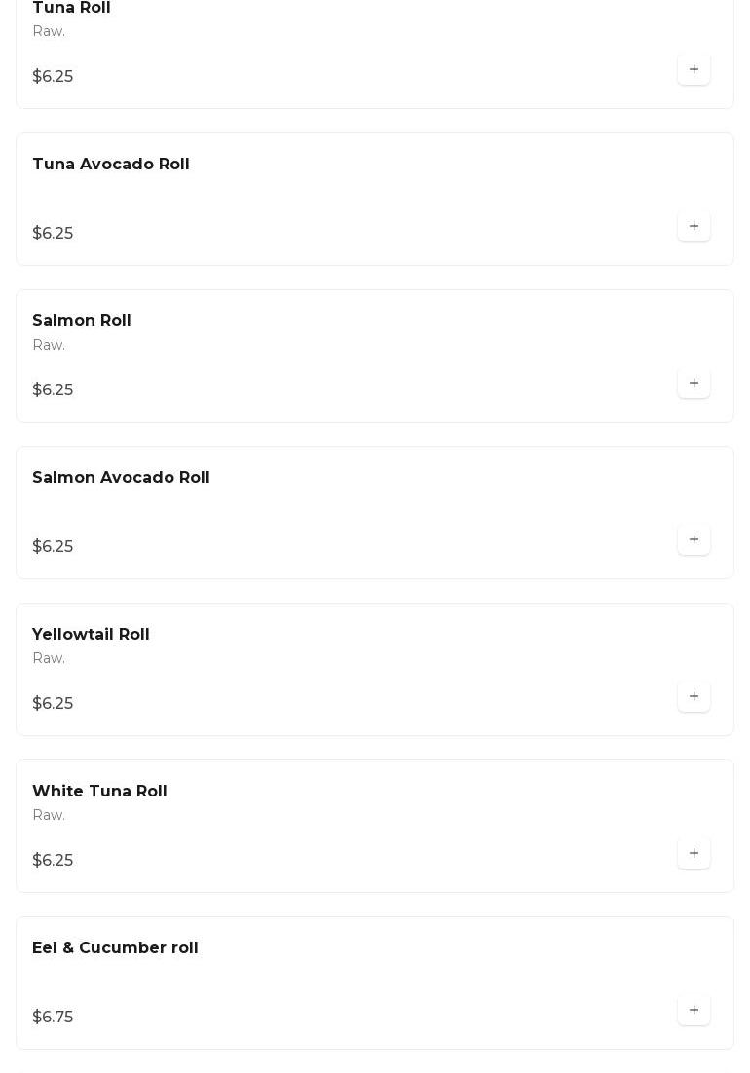Click the $6.75 price of Eel roll
750x1073 pixels.
tap(53, 1017)
